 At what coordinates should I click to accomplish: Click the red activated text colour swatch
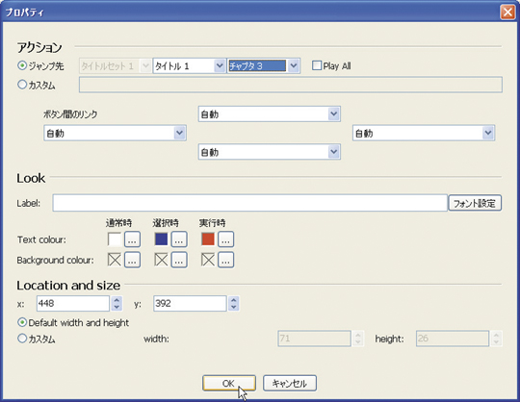click(208, 239)
